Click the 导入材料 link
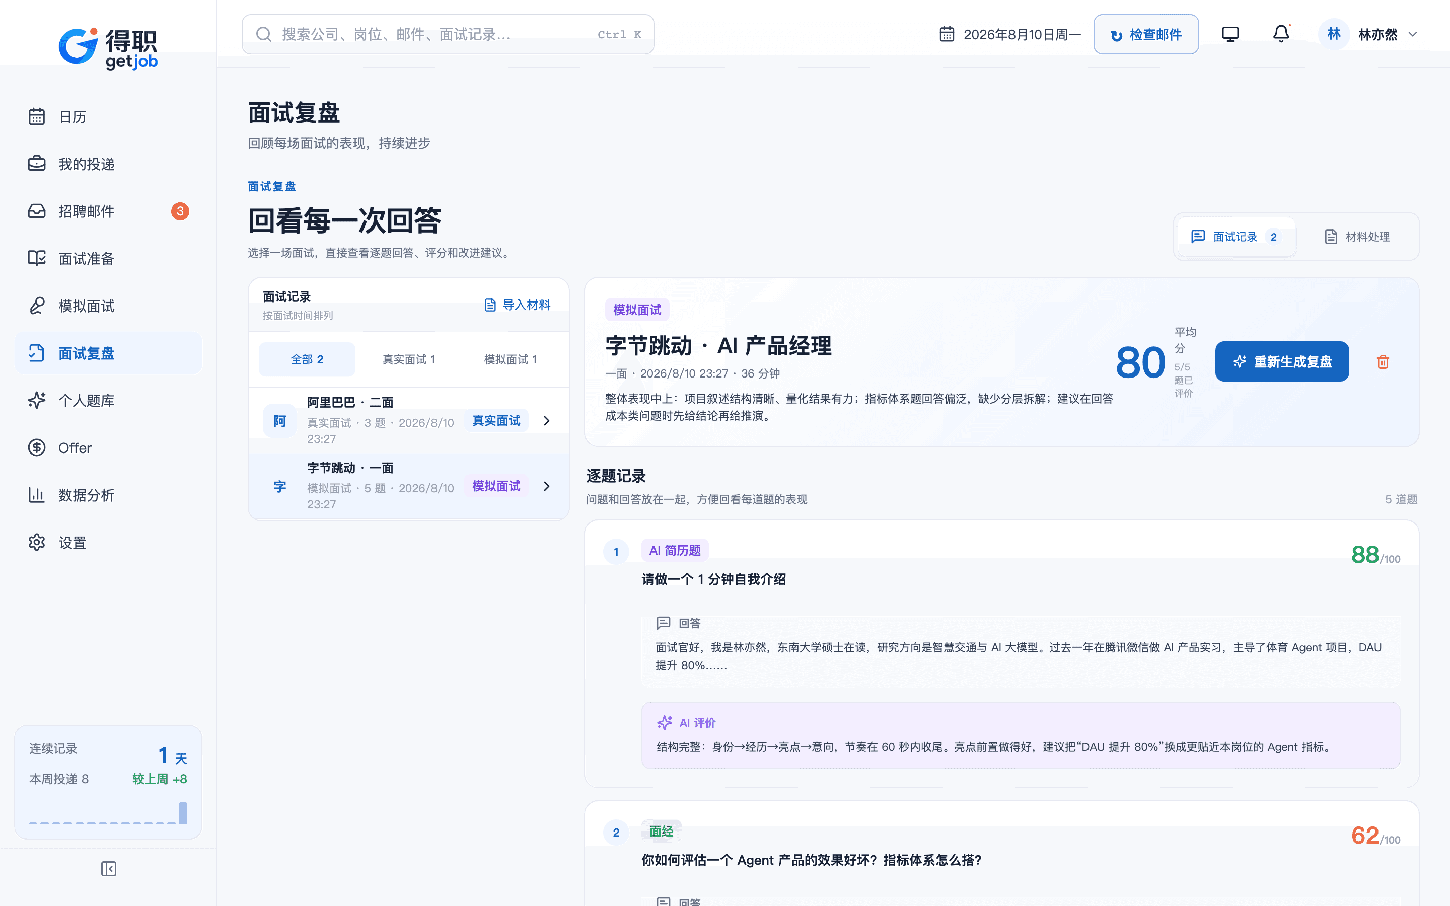Viewport: 1450px width, 906px height. coord(517,305)
